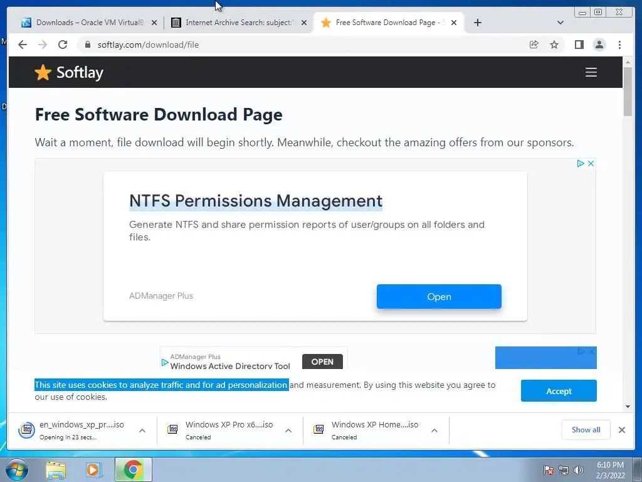Click the Chrome taskbar icon
This screenshot has width=642, height=482.
coord(133,469)
